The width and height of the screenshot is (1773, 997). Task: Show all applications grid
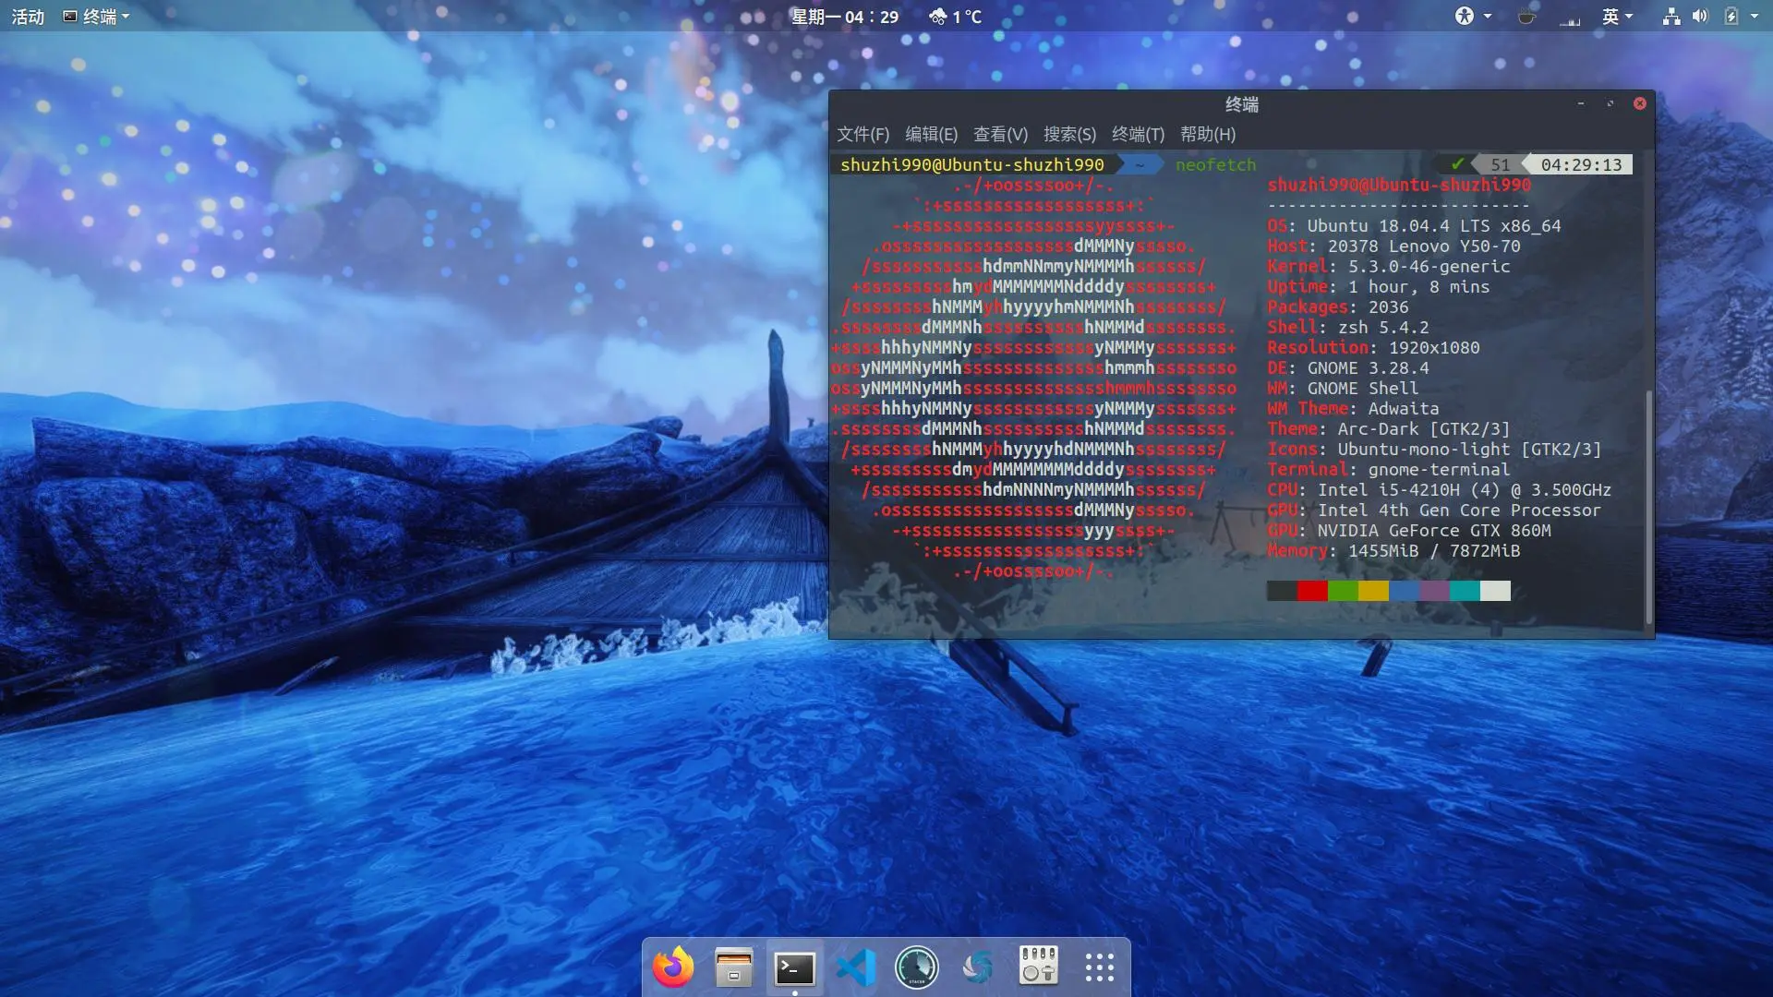[x=1099, y=967]
